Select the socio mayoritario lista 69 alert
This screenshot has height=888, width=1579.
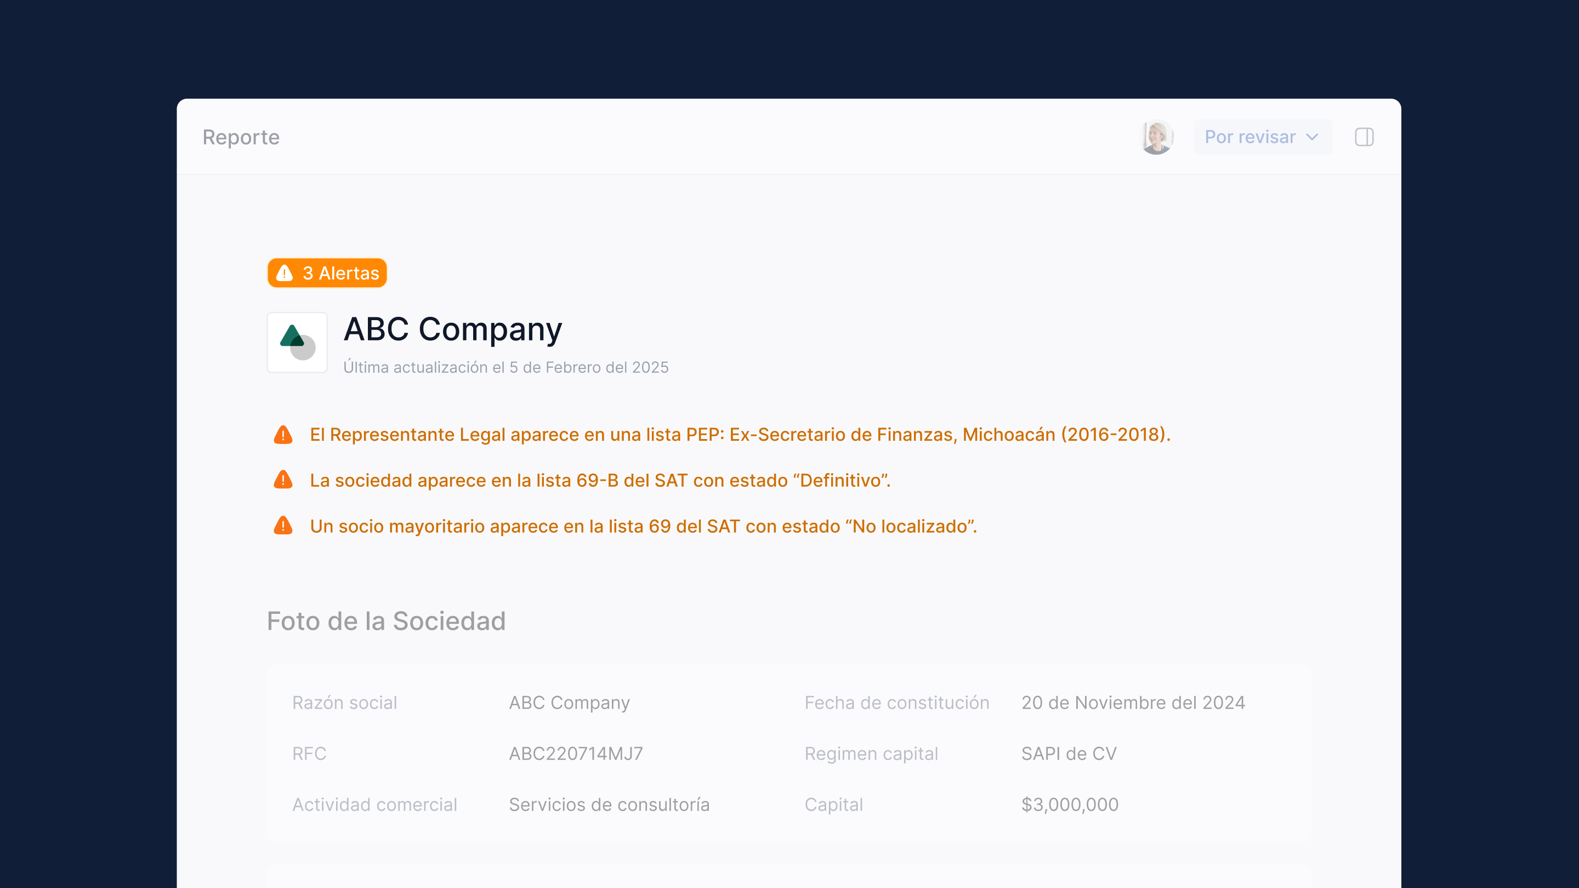coord(643,526)
